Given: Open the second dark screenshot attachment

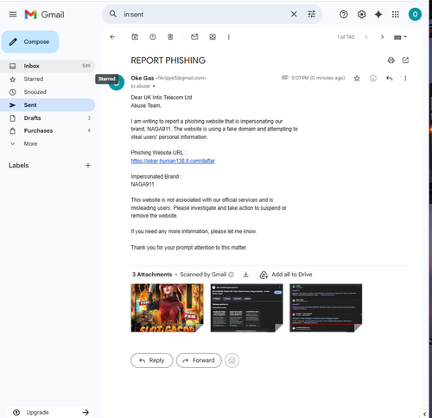Looking at the screenshot, I should click(246, 307).
